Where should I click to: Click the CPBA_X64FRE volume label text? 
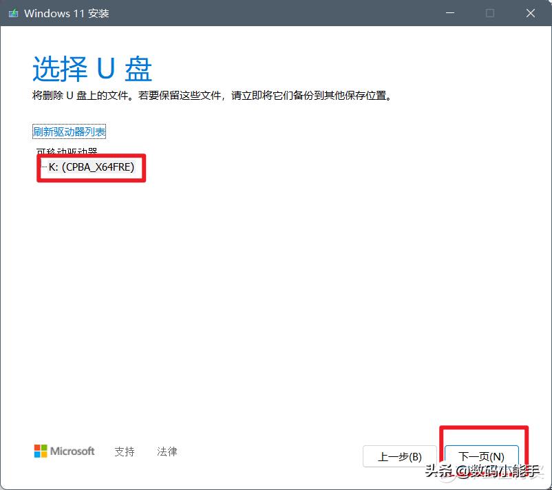click(x=100, y=167)
